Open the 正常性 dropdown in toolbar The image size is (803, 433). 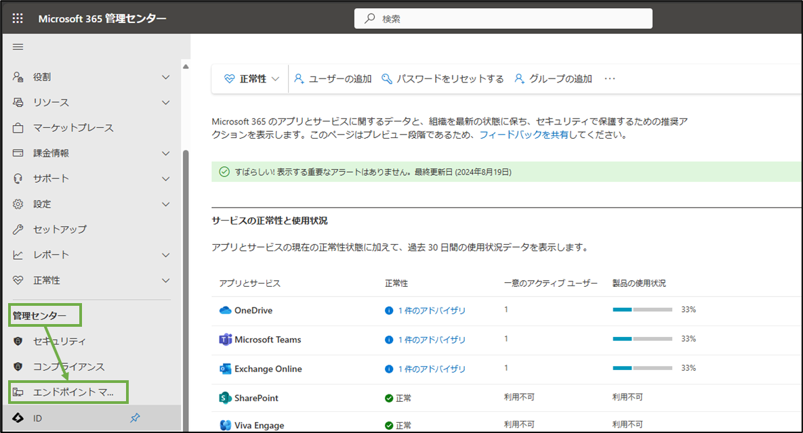pos(251,78)
